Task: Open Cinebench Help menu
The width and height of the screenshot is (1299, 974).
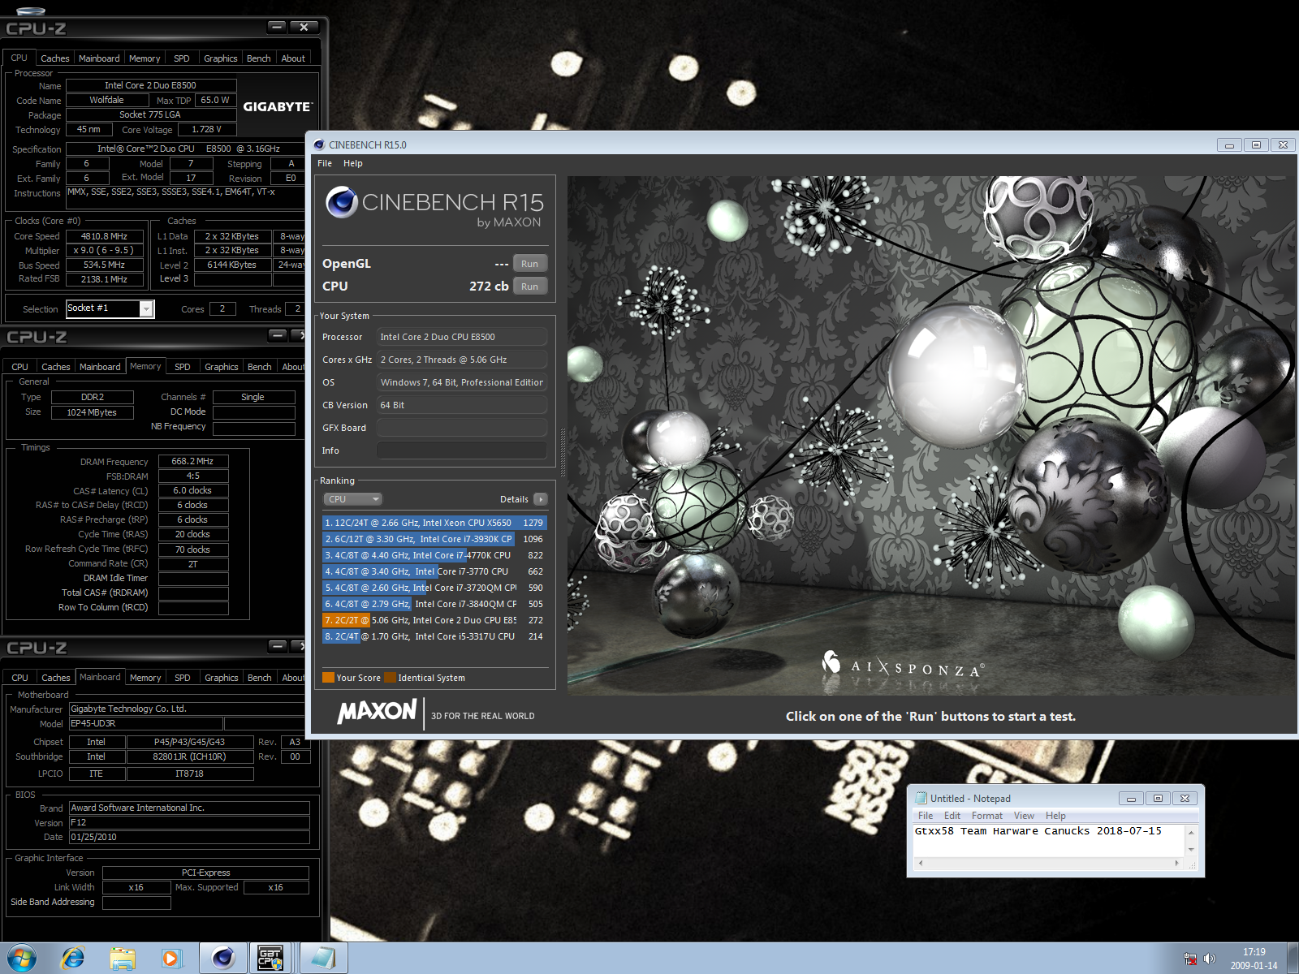Action: [353, 163]
